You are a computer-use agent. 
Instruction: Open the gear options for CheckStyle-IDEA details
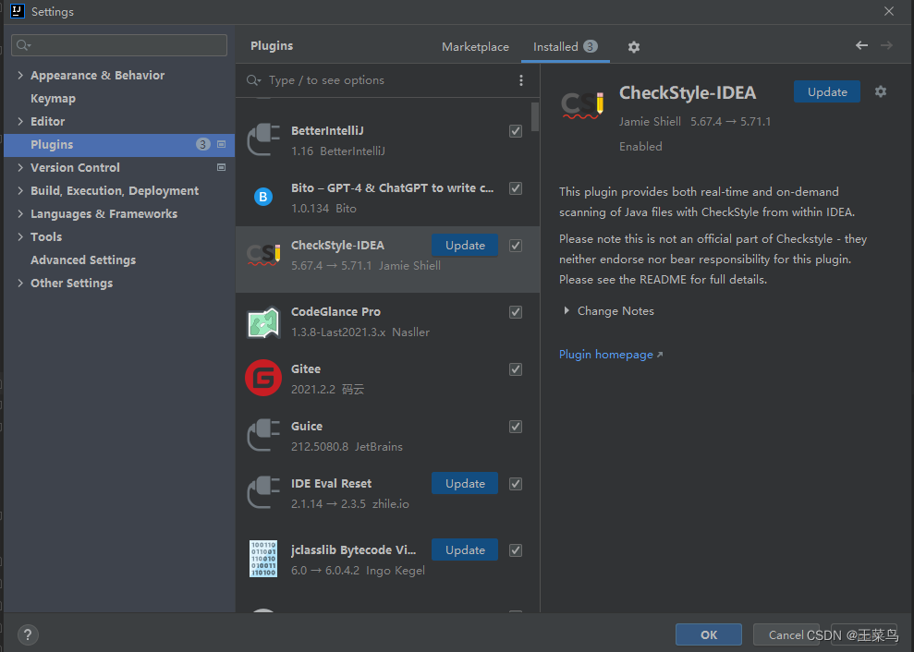(x=881, y=91)
